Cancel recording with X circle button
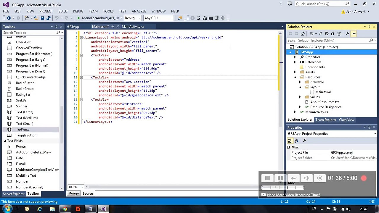Viewport: 379px width, 213px height. [x=319, y=178]
